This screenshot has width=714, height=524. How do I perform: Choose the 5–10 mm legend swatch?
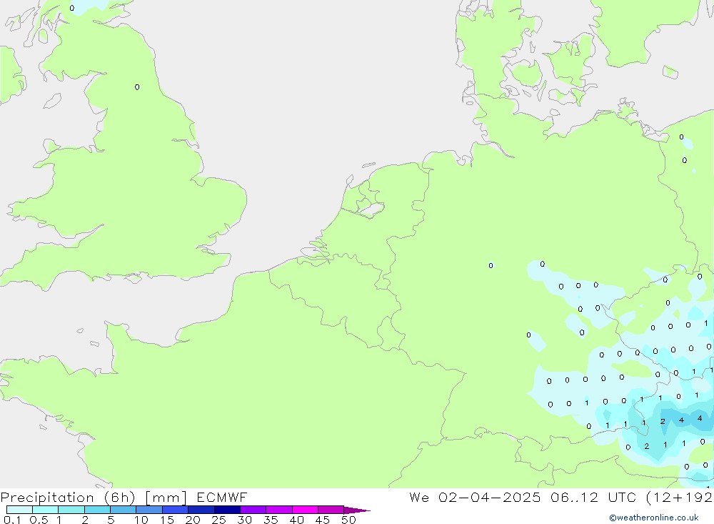[x=123, y=510]
